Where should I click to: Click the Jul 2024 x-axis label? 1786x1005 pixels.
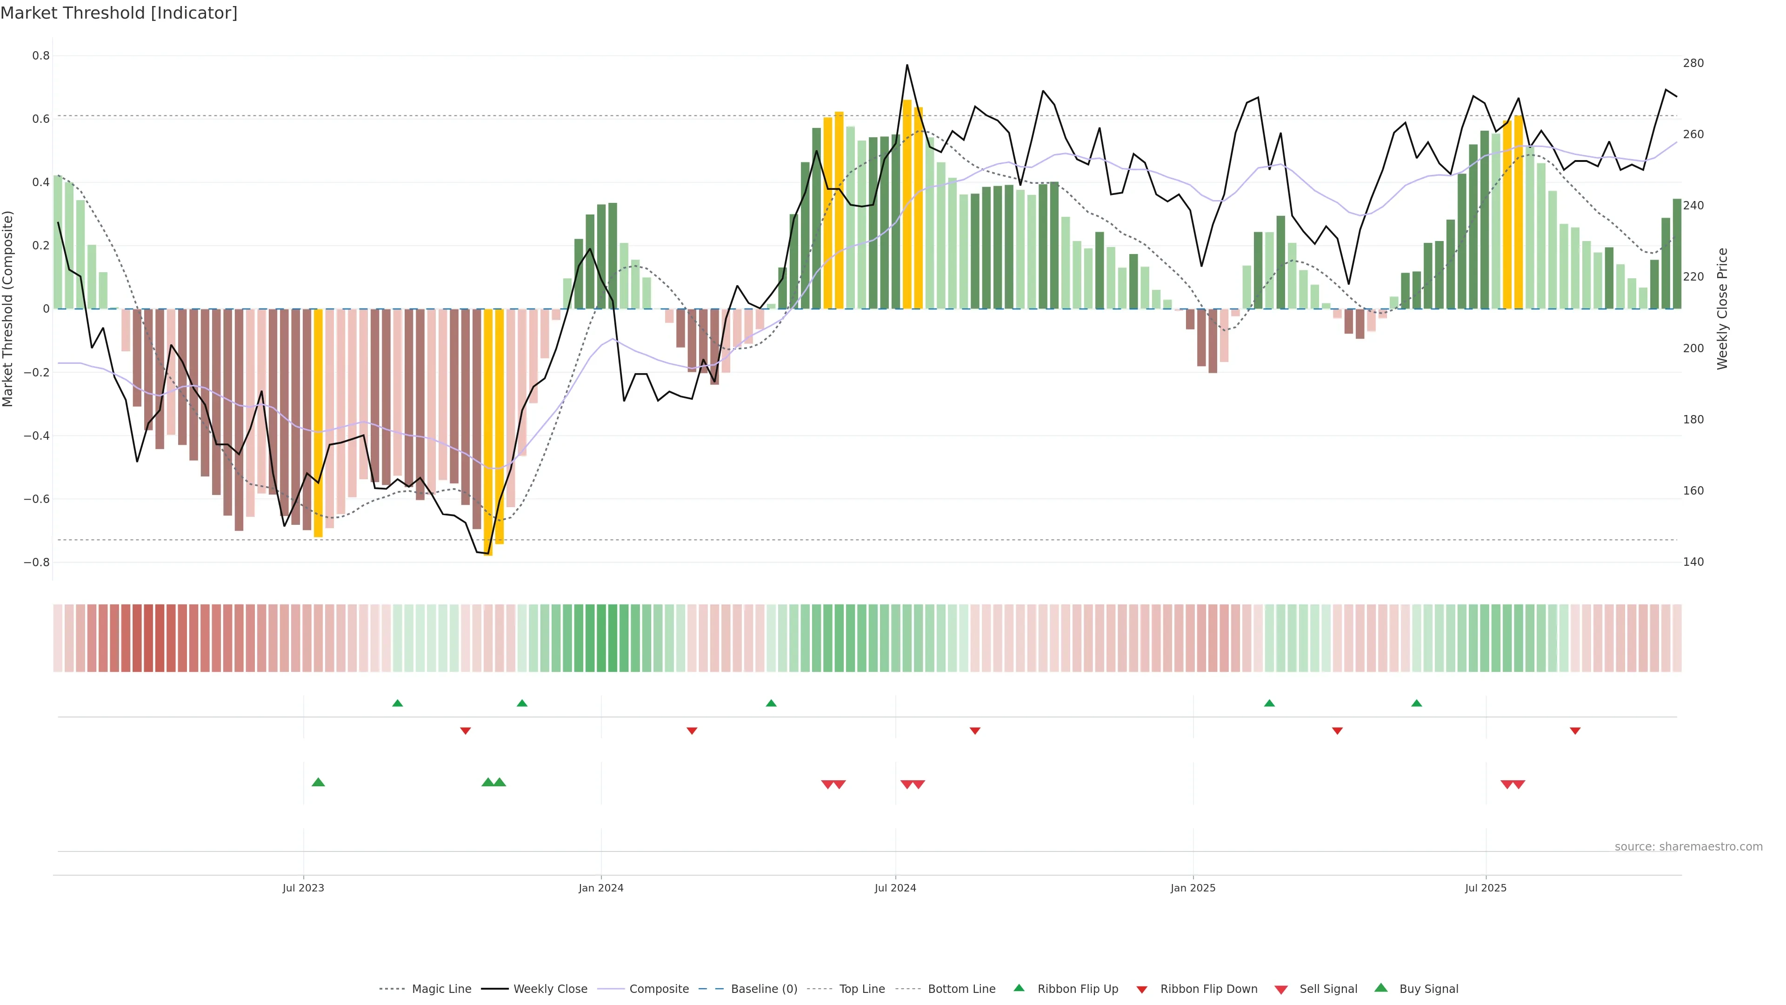(x=895, y=888)
